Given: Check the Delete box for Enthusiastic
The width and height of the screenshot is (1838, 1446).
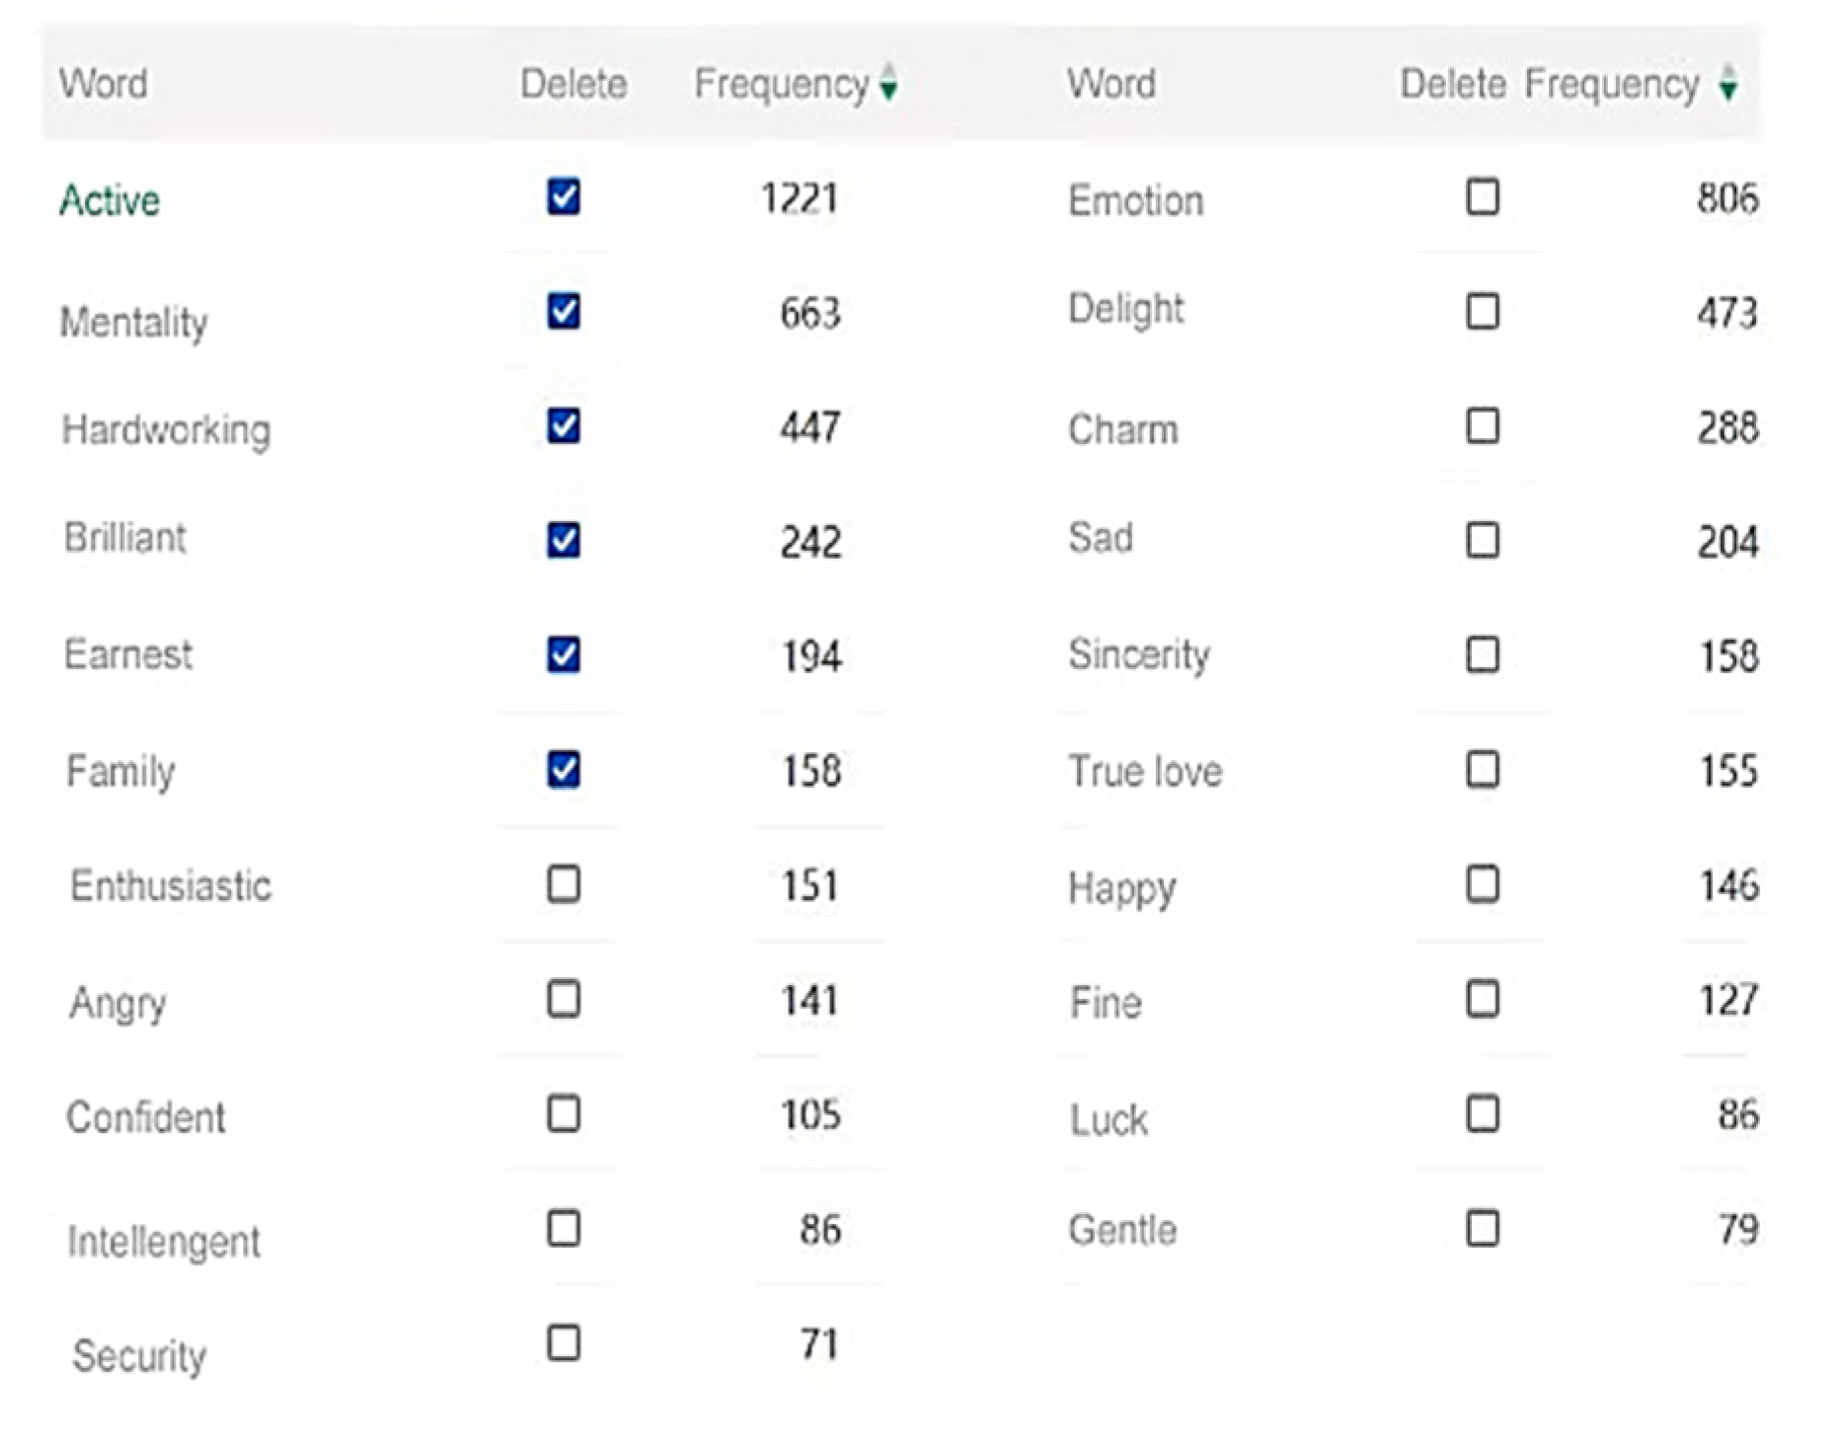Looking at the screenshot, I should pyautogui.click(x=564, y=883).
